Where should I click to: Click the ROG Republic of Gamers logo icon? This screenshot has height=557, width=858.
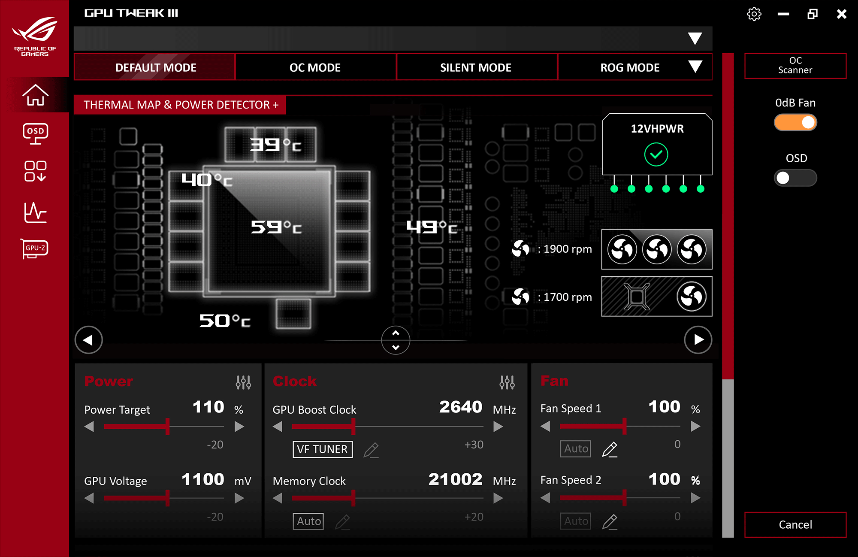tap(34, 34)
